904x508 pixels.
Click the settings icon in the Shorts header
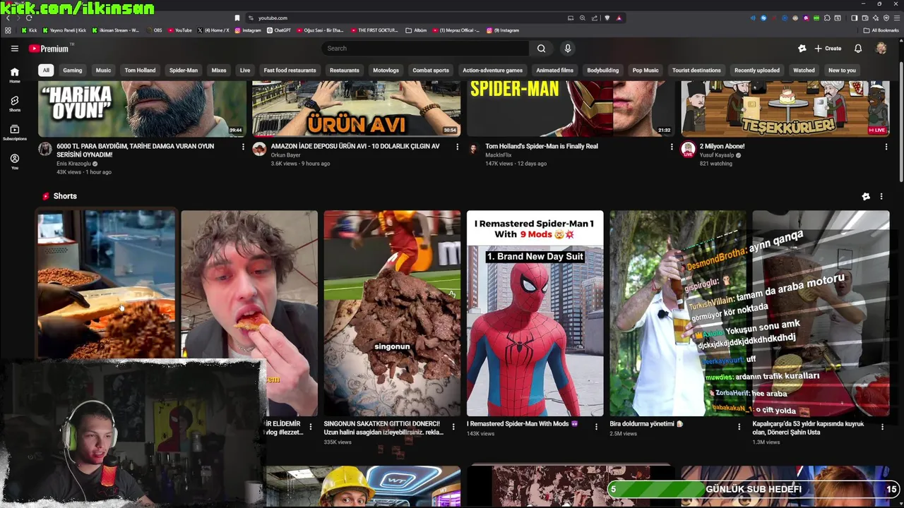pos(866,196)
